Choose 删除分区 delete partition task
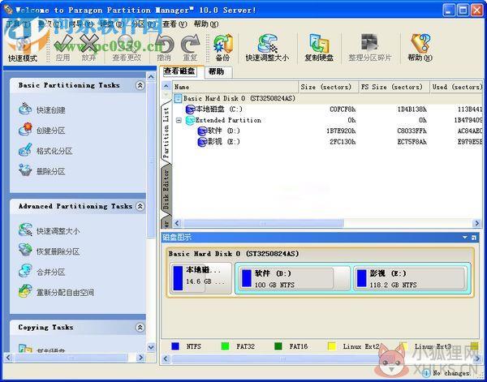This screenshot has height=382, width=487. 42,171
